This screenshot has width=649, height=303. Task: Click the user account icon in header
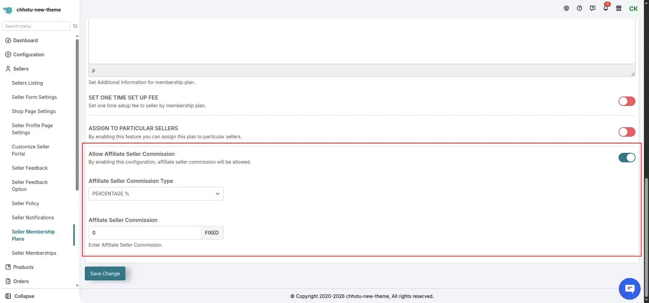point(567,8)
